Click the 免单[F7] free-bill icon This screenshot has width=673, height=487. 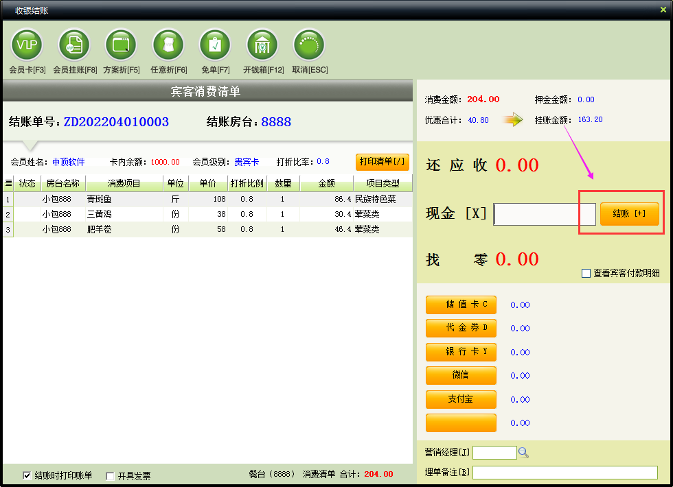215,45
